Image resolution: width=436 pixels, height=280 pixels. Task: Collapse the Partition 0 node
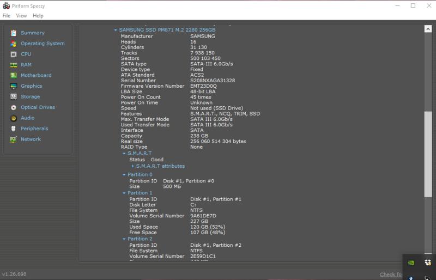124,175
